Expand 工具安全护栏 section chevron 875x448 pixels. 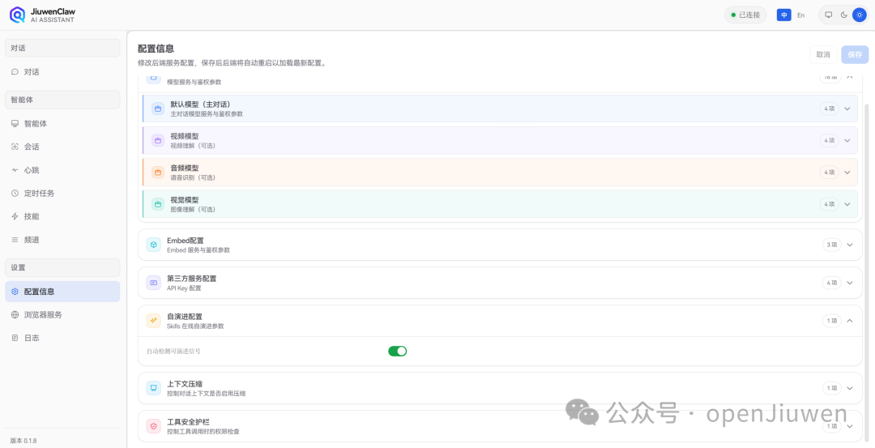[850, 426]
